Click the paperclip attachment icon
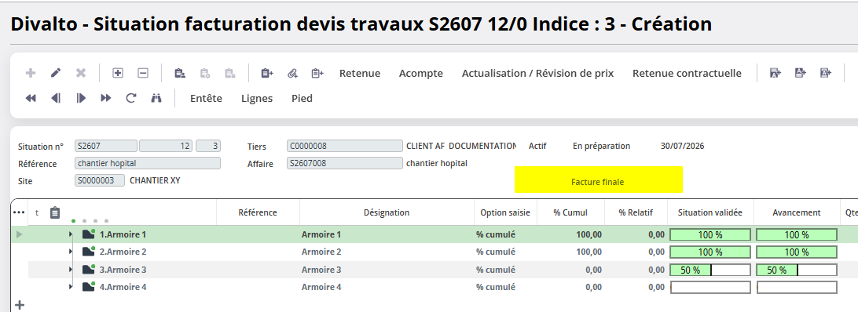 pos(292,73)
